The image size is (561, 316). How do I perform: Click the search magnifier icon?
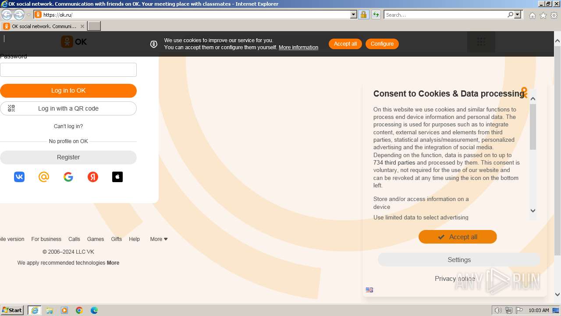[x=510, y=14]
